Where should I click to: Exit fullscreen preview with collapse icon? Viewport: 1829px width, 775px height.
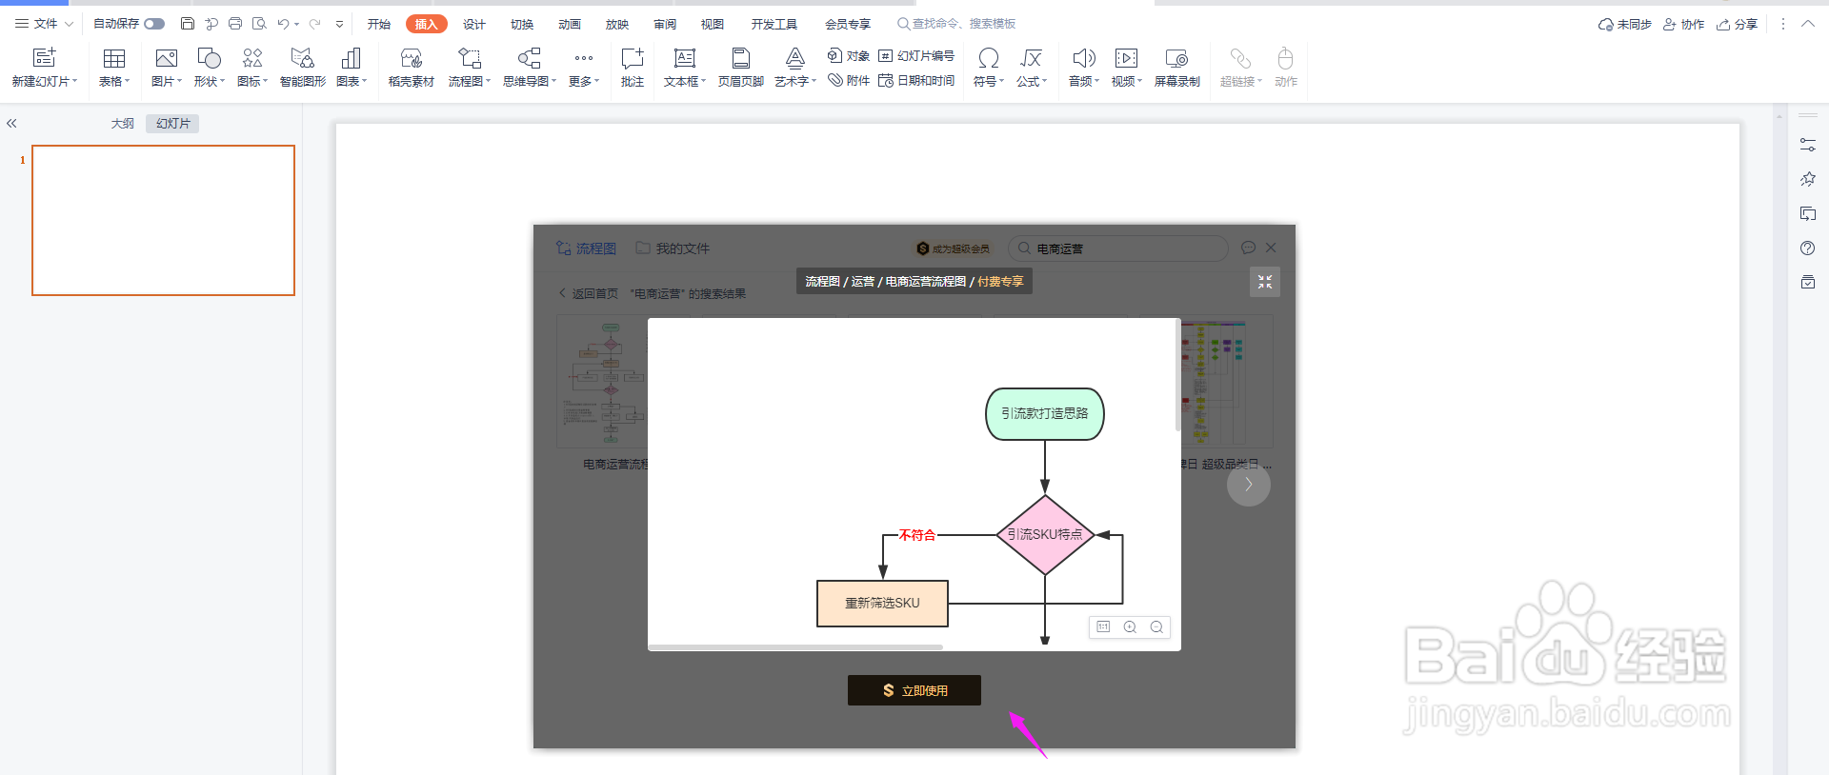[x=1265, y=282]
